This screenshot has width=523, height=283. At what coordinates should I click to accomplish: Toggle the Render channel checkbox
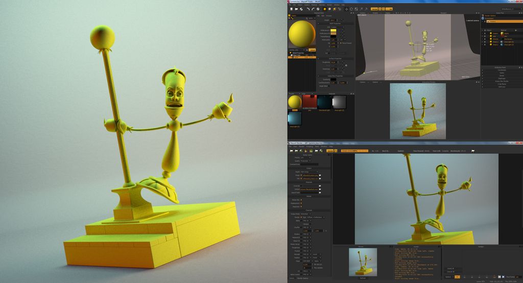[301, 217]
